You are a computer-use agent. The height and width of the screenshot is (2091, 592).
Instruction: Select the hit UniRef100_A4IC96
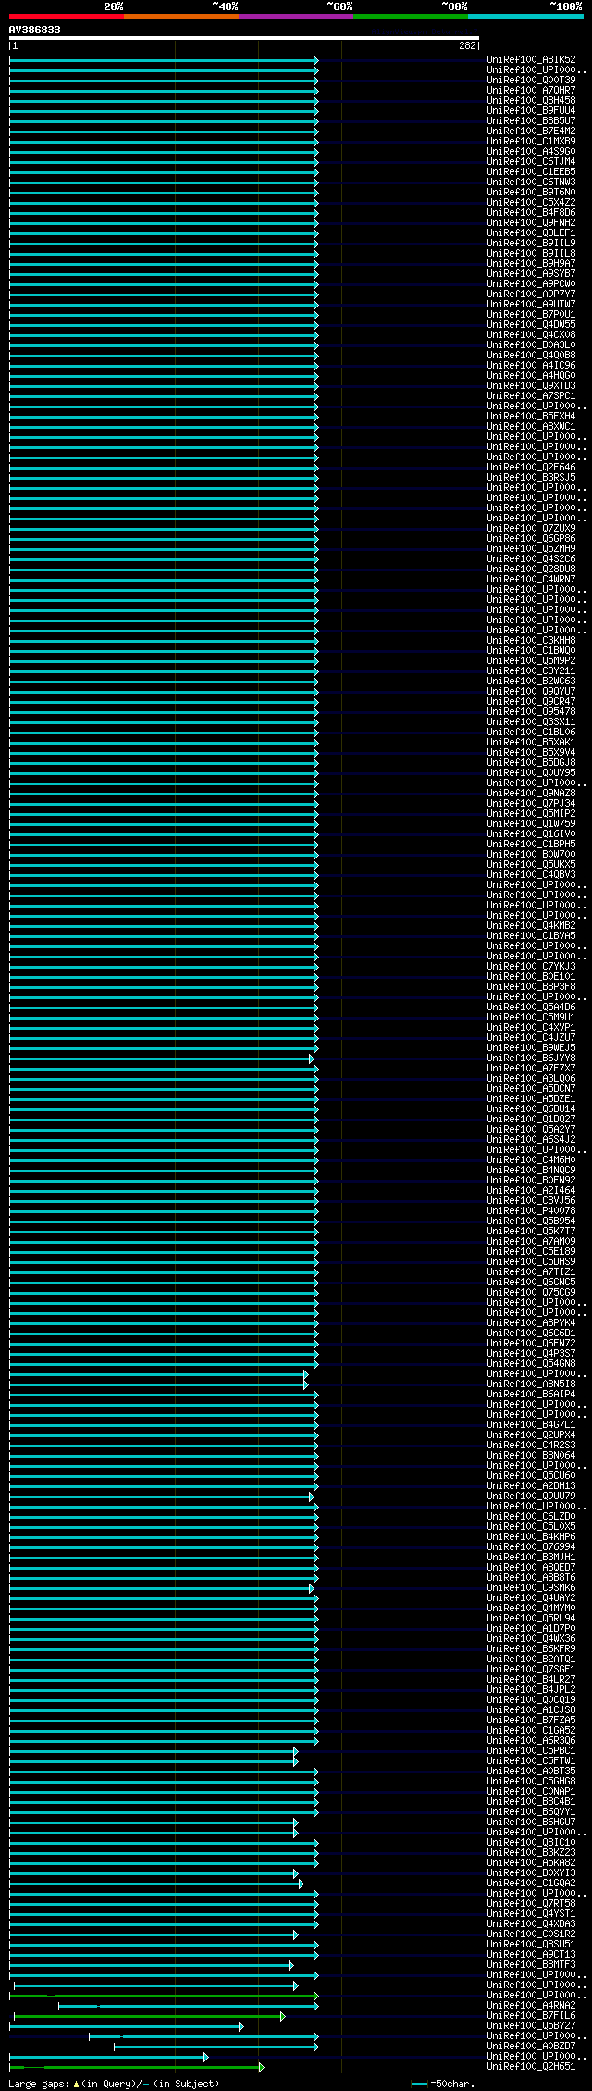tap(531, 366)
